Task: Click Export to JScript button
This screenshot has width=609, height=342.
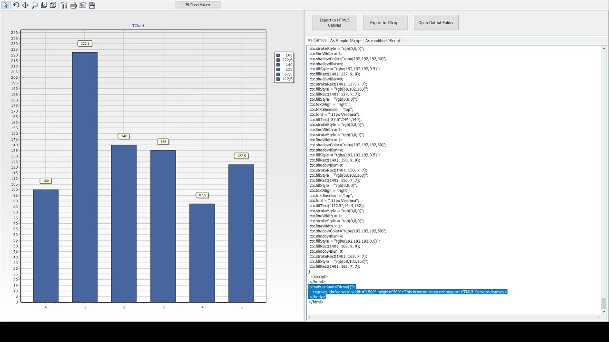Action: pyautogui.click(x=385, y=22)
